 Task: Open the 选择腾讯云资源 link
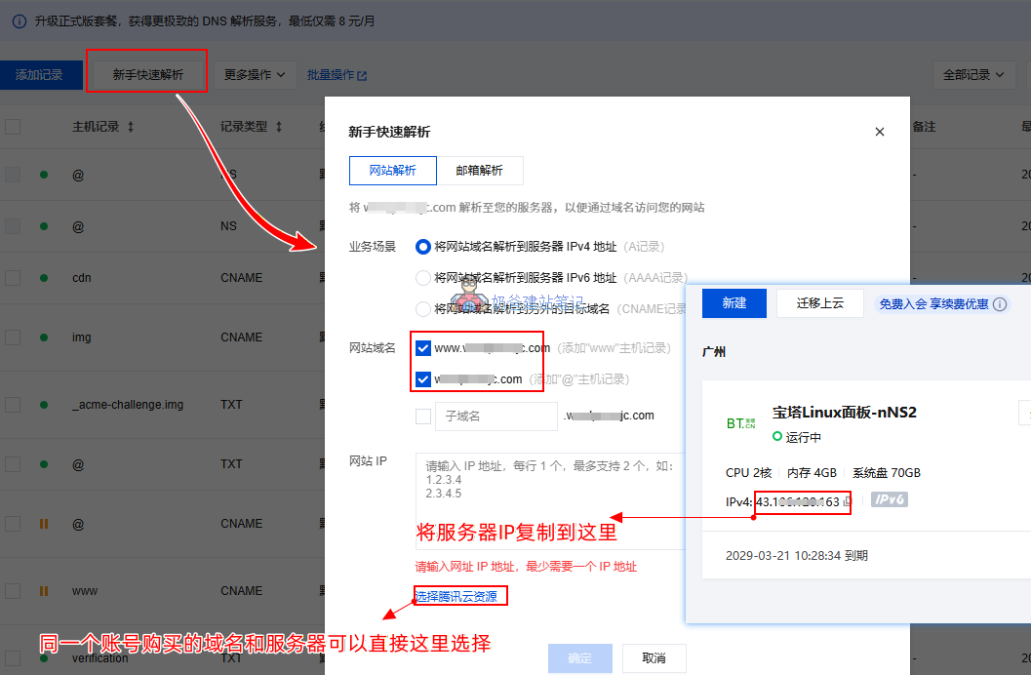[459, 594]
